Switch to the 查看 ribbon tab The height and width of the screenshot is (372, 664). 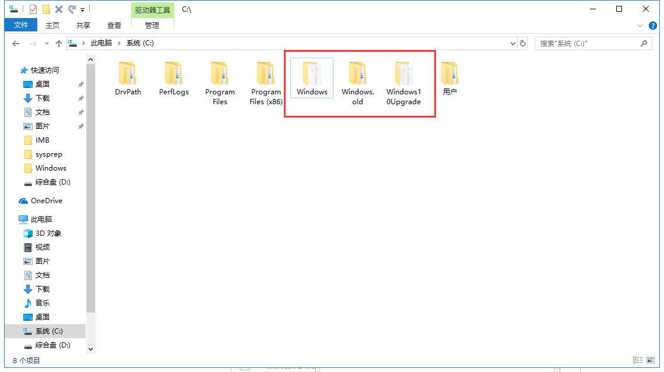[114, 26]
